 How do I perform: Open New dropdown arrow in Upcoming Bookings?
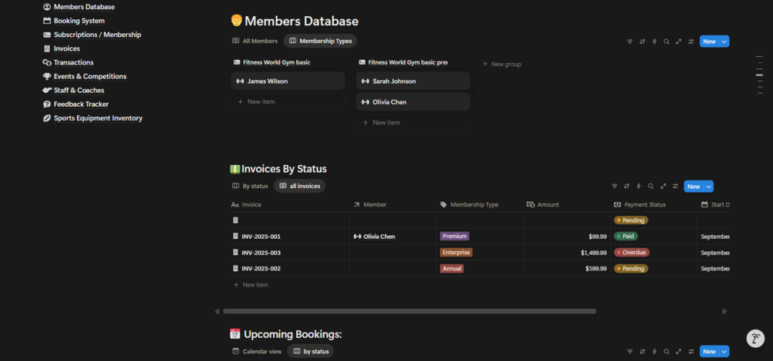point(725,351)
